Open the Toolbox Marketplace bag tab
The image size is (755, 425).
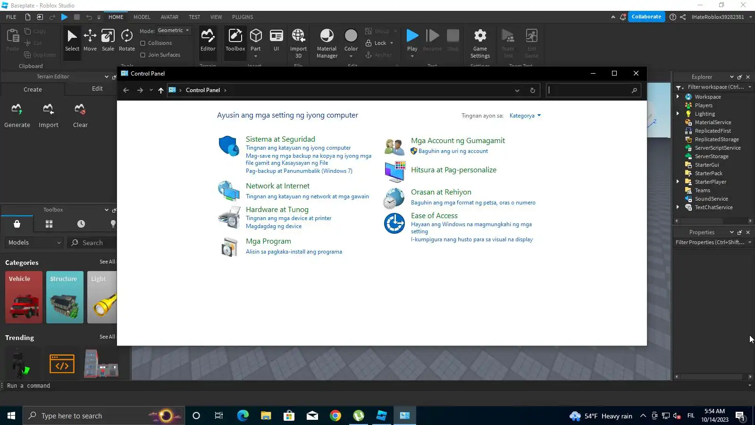(17, 224)
